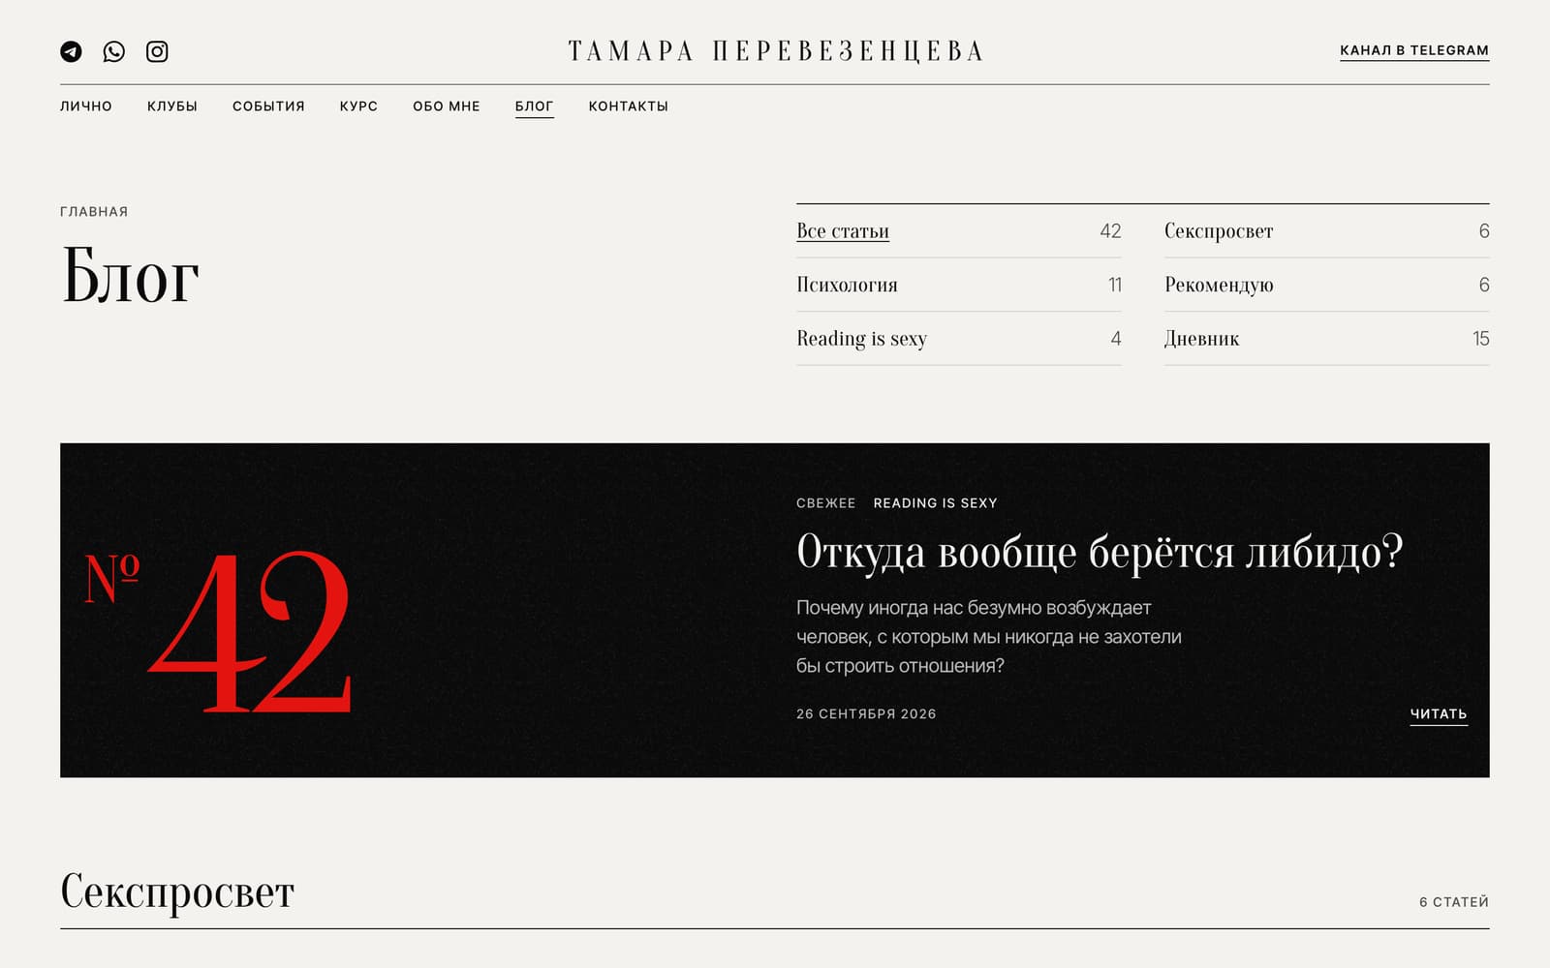
Task: Select the Рекомендую category
Action: coord(1327,285)
